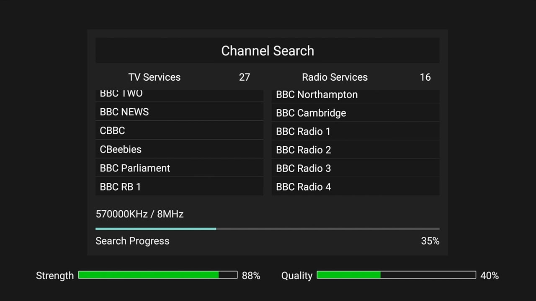Viewport: 536px width, 301px height.
Task: Click the BBC RB 1 entry
Action: [179, 186]
